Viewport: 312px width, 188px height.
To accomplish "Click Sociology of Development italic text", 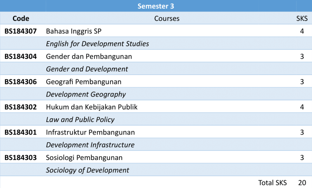I will coord(87,170).
